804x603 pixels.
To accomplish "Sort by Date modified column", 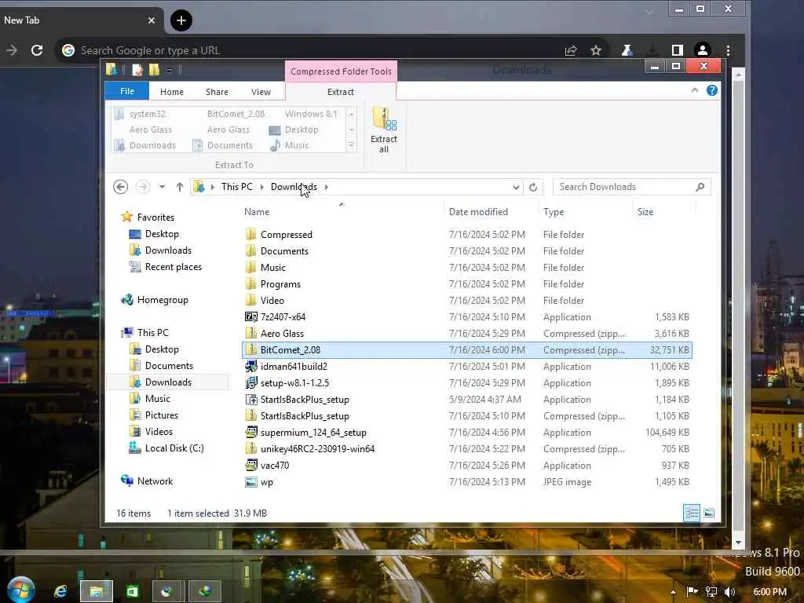I will (478, 212).
